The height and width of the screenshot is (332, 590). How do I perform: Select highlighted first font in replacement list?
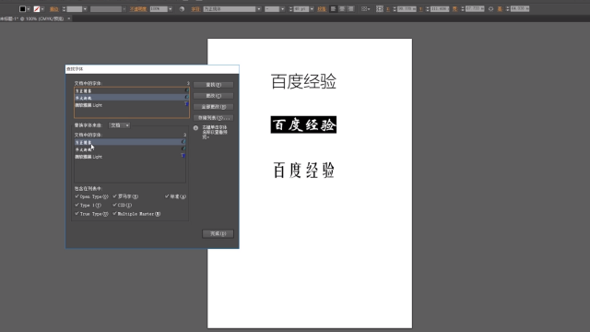[x=130, y=142]
